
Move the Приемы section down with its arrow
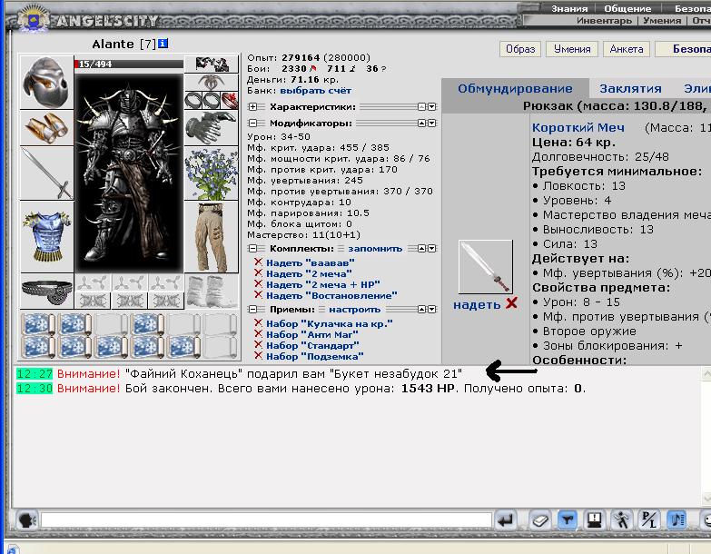click(432, 309)
